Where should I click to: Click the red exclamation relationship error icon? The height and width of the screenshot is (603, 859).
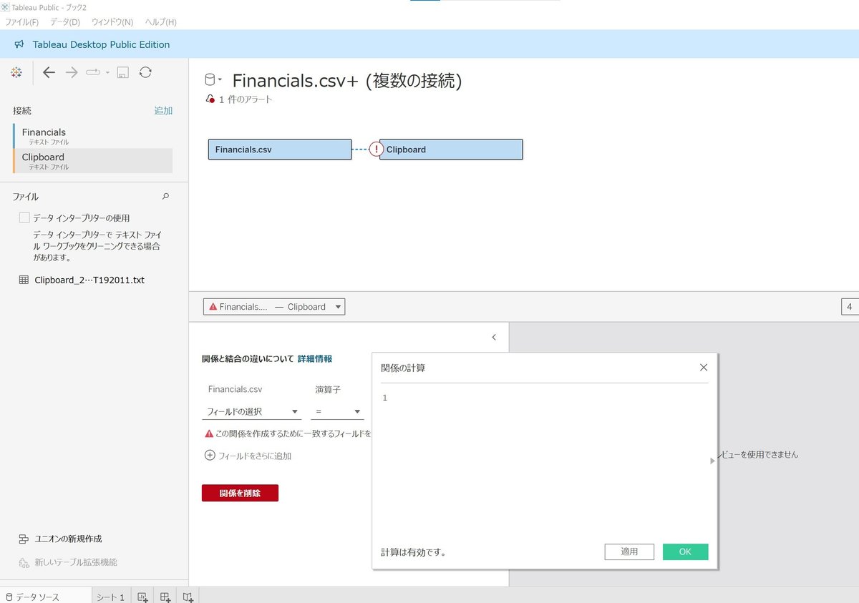[377, 149]
